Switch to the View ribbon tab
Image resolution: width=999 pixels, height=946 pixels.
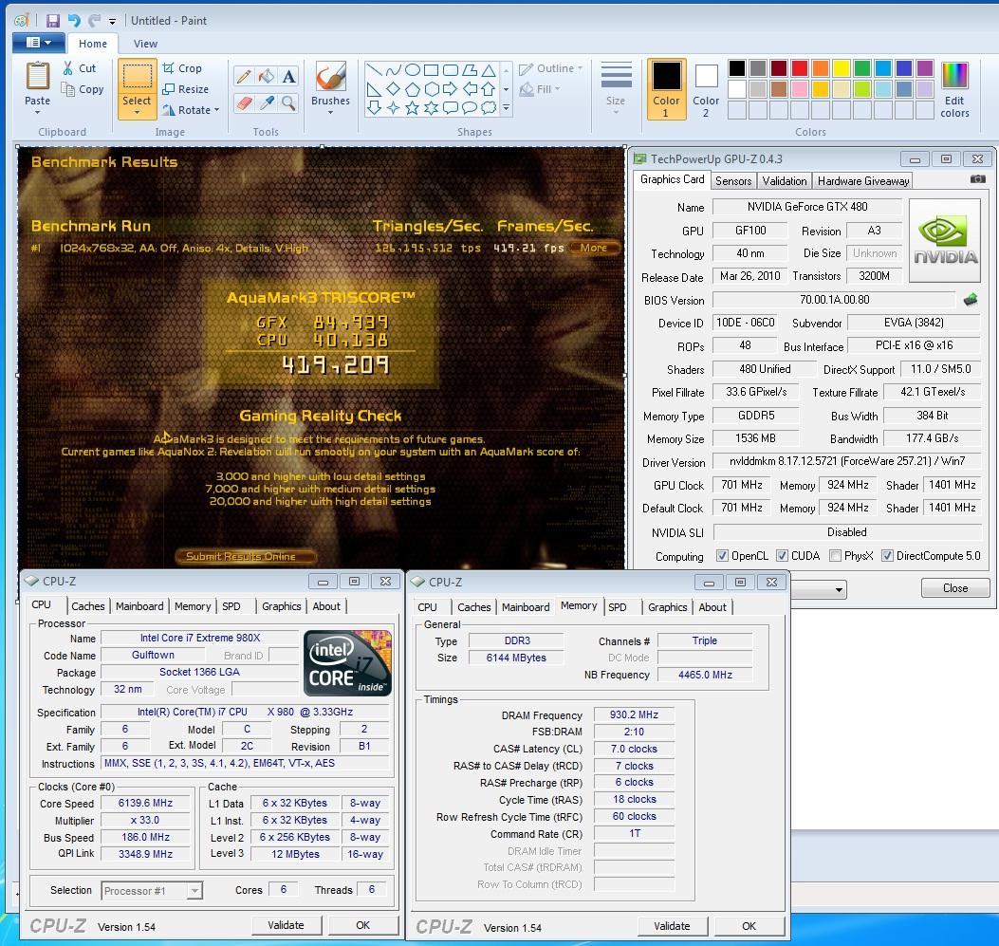coord(145,44)
